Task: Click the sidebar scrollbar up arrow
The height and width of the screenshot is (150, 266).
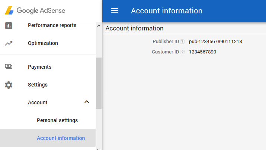Action: pyautogui.click(x=99, y=26)
